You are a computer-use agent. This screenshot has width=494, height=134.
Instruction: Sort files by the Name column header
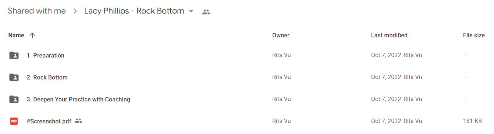[16, 36]
